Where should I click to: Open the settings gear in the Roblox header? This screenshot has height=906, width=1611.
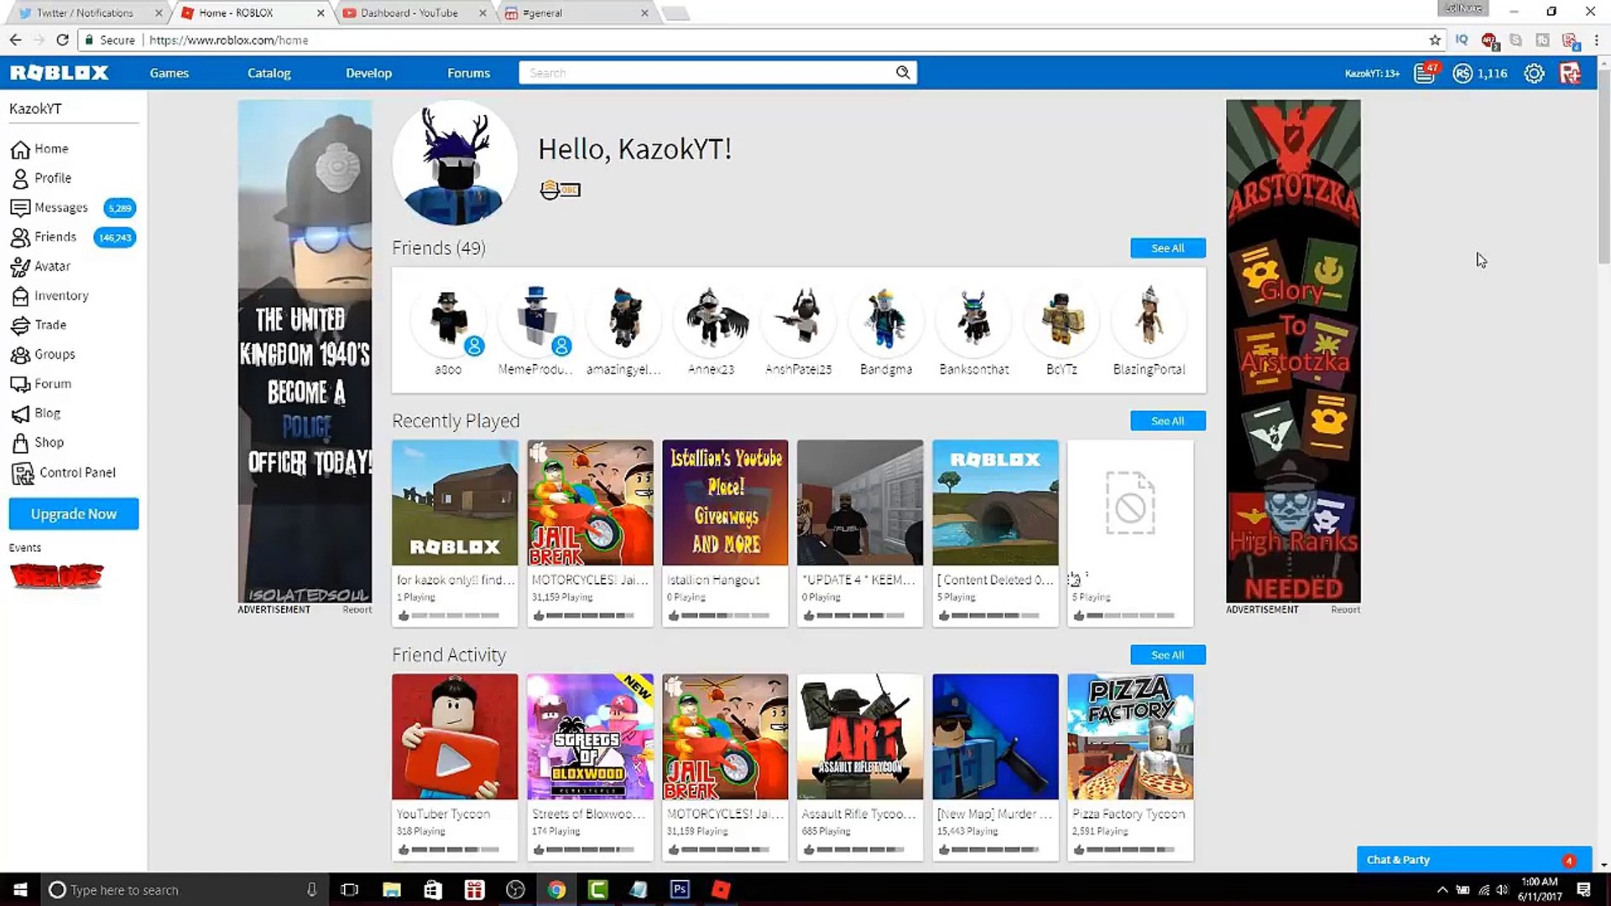click(x=1534, y=74)
